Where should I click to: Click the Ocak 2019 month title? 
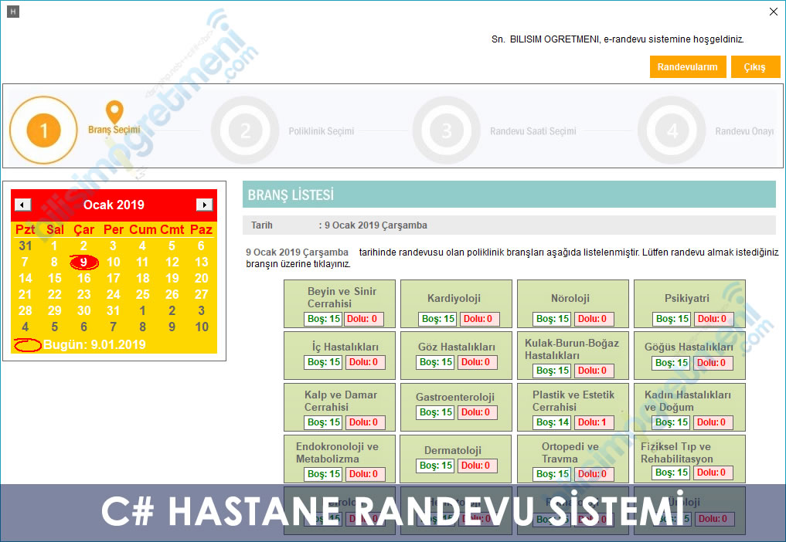click(x=114, y=205)
